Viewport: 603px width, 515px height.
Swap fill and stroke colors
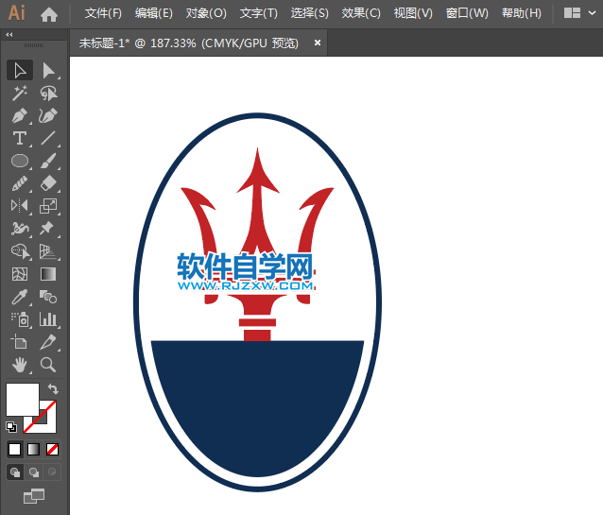[54, 388]
